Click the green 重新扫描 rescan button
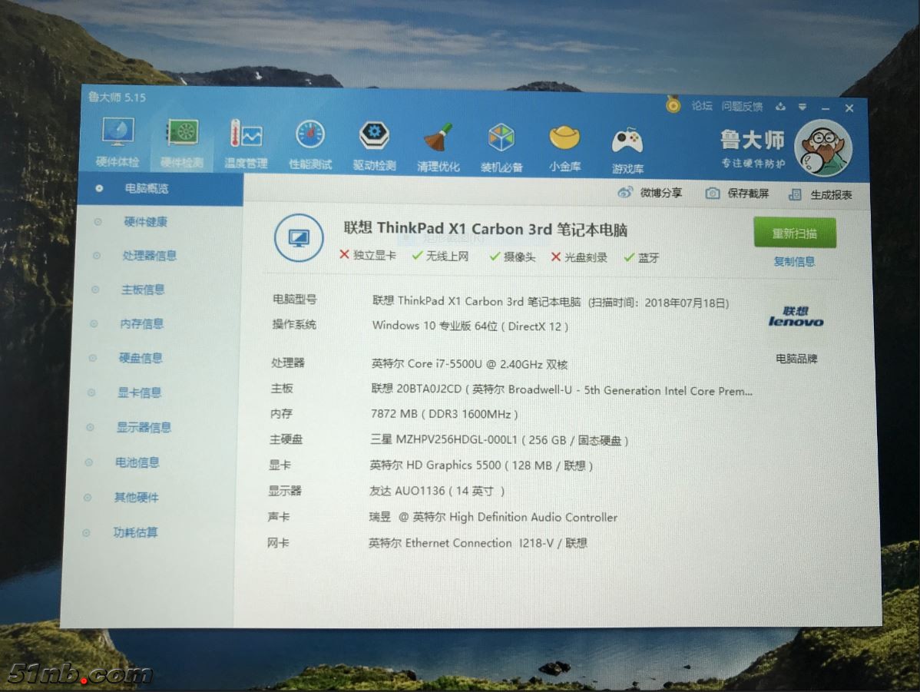 click(794, 233)
